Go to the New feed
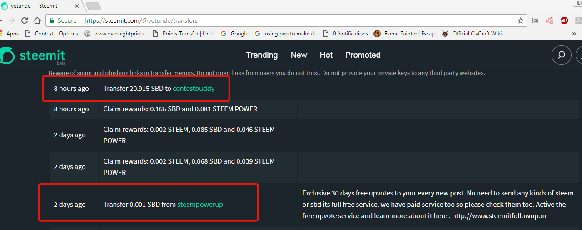 click(x=299, y=55)
